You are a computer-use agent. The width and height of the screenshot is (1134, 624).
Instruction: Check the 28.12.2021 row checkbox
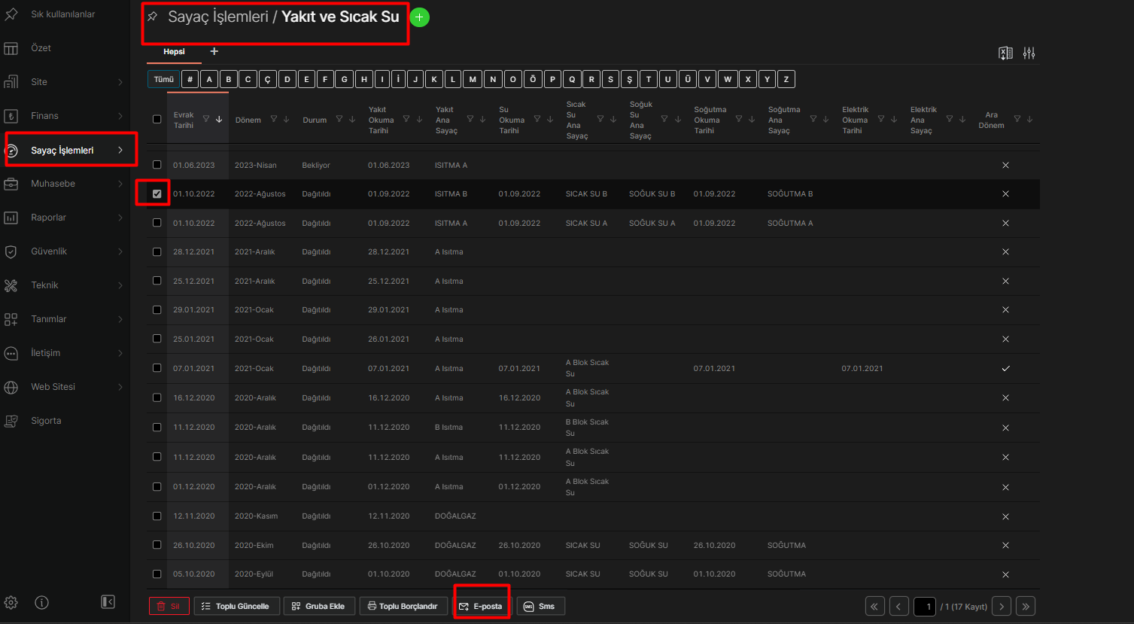(x=157, y=251)
